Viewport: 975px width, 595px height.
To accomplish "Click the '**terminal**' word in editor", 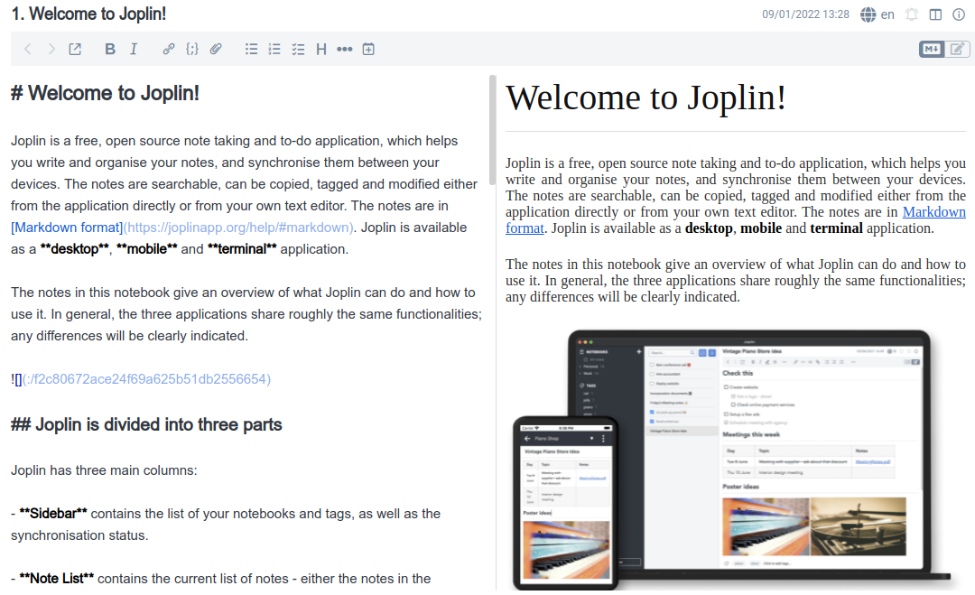I will click(242, 249).
